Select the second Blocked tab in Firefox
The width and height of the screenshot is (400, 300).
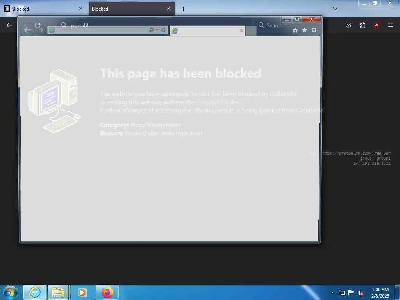click(132, 9)
